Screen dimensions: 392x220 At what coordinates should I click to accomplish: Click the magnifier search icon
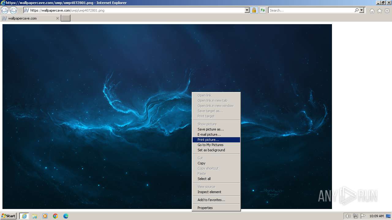pyautogui.click(x=356, y=10)
